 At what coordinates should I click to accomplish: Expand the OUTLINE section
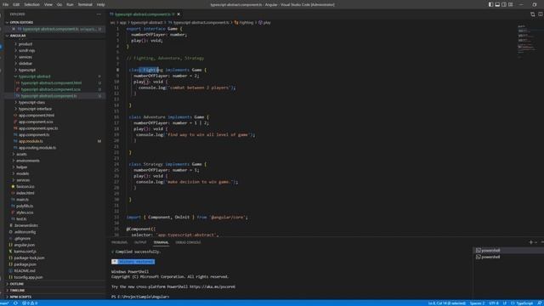[17, 284]
